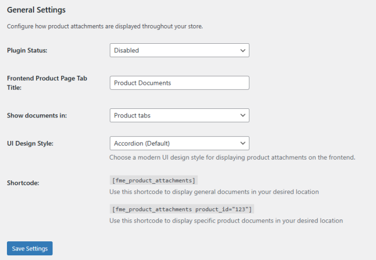The height and width of the screenshot is (260, 376).
Task: Click the chevron beside Accordion (Default)
Action: point(243,143)
